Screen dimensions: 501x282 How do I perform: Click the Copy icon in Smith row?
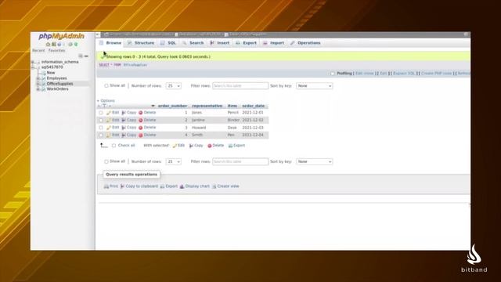point(124,136)
